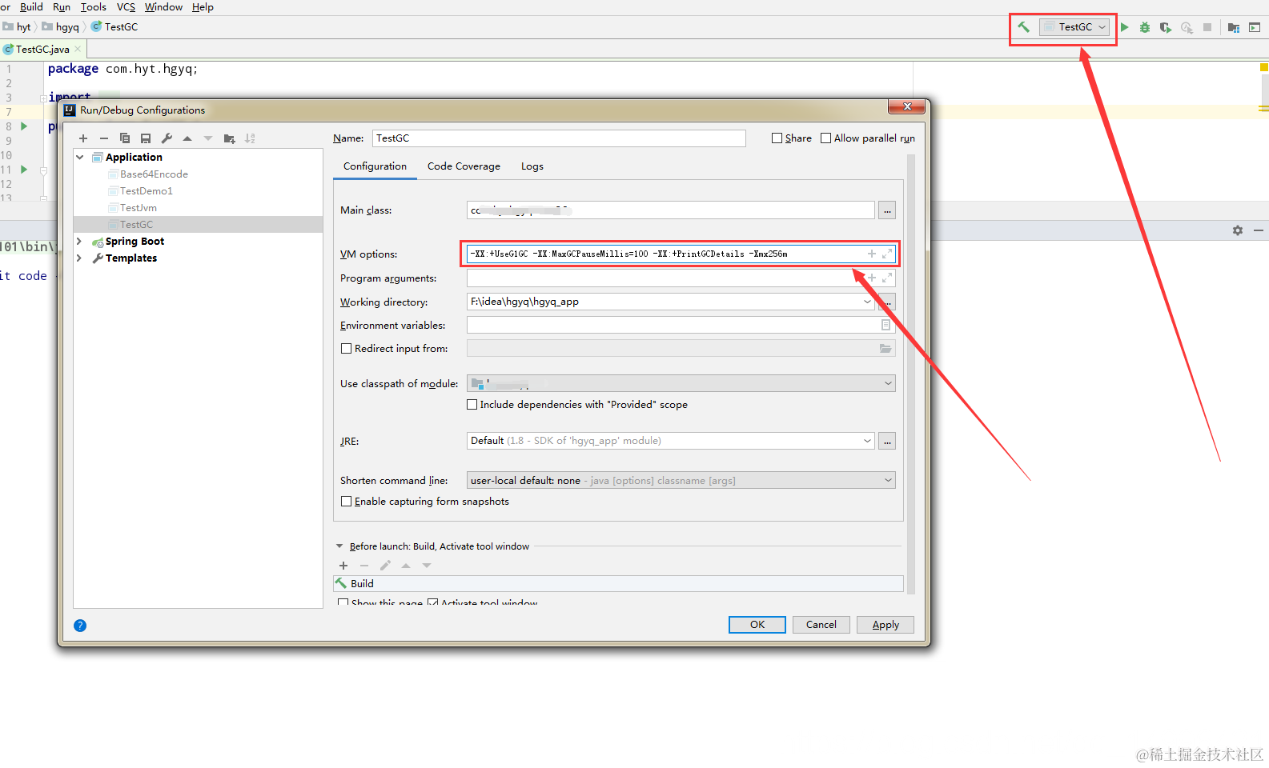Click the run gutter arrow on line 8

click(24, 126)
